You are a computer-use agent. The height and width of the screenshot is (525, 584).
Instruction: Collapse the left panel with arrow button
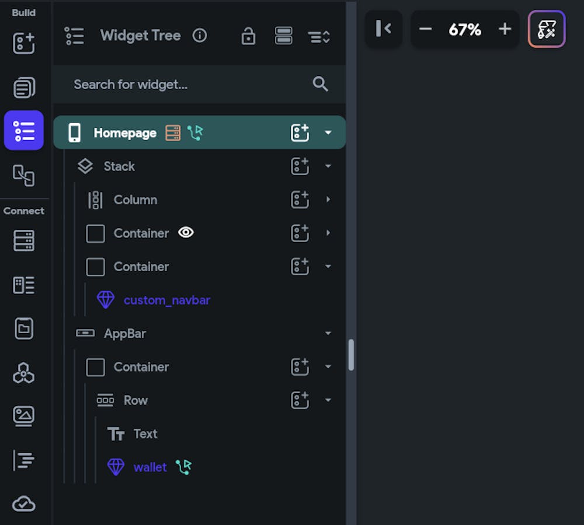click(384, 29)
